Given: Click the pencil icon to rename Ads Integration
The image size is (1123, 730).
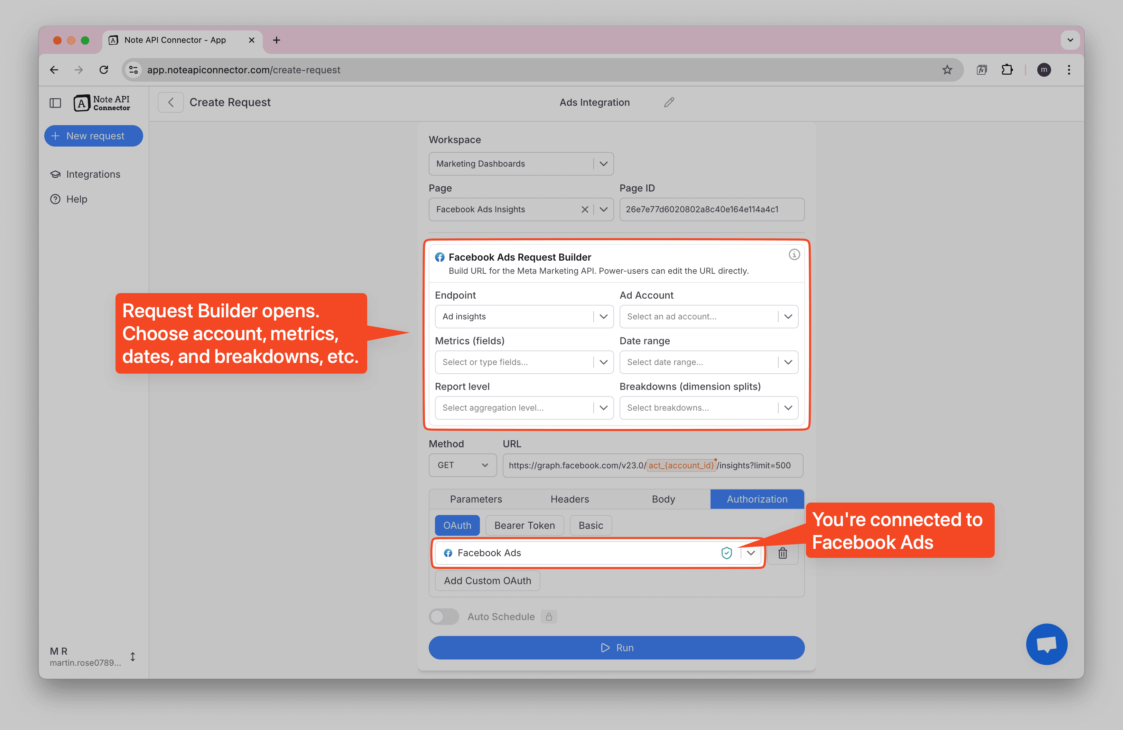Looking at the screenshot, I should point(669,102).
